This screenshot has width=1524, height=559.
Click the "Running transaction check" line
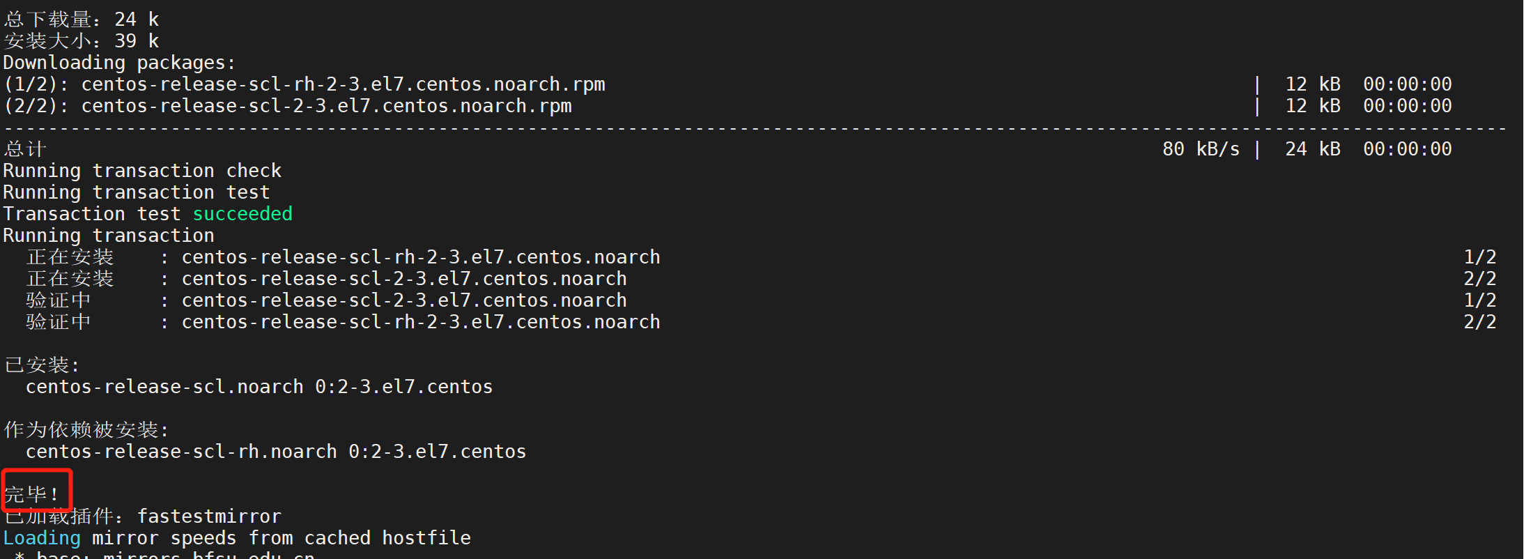(142, 171)
